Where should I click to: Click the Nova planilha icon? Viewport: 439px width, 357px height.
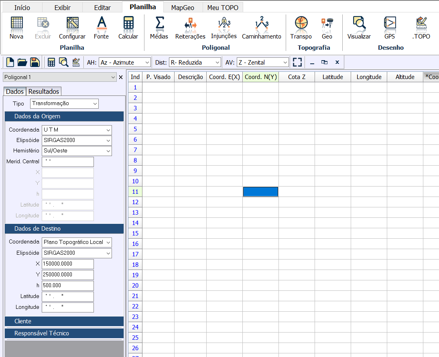(x=16, y=28)
